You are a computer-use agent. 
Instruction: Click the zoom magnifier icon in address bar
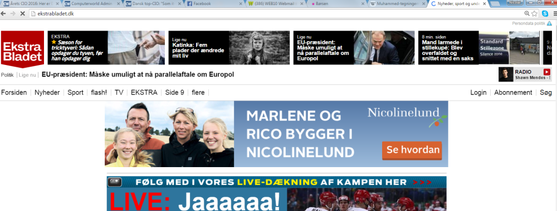point(527,13)
